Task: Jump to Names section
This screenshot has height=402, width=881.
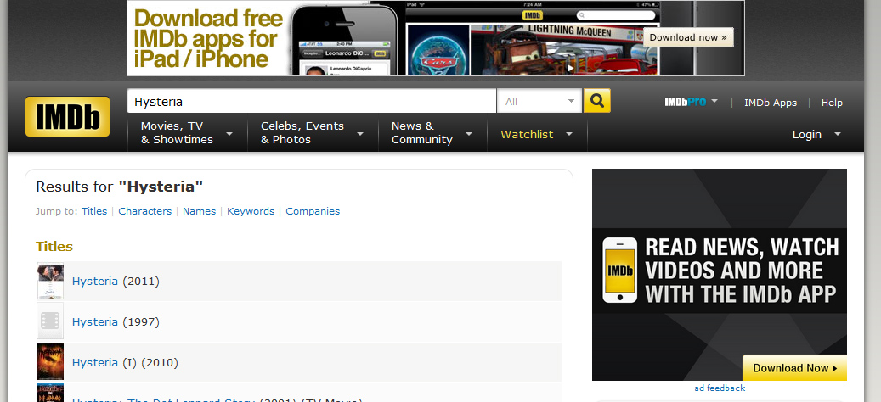Action: [x=199, y=211]
